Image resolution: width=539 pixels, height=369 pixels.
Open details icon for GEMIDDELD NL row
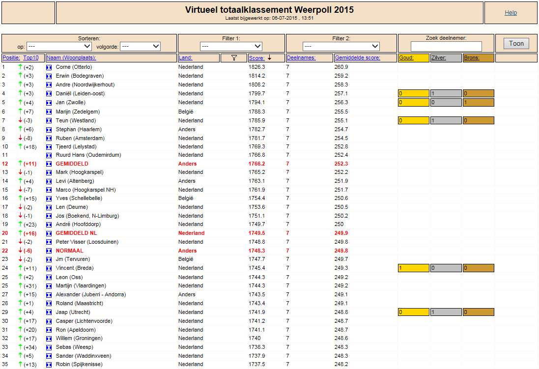pyautogui.click(x=49, y=233)
